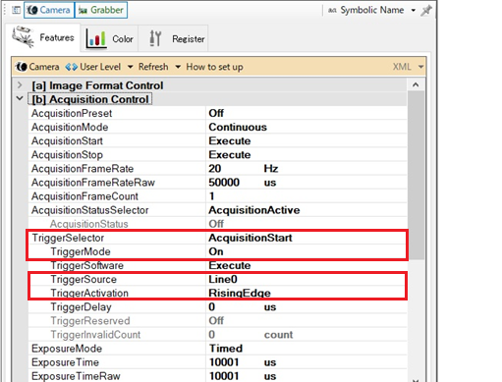Image resolution: width=502 pixels, height=382 pixels.
Task: Click the XML button
Action: coord(402,67)
